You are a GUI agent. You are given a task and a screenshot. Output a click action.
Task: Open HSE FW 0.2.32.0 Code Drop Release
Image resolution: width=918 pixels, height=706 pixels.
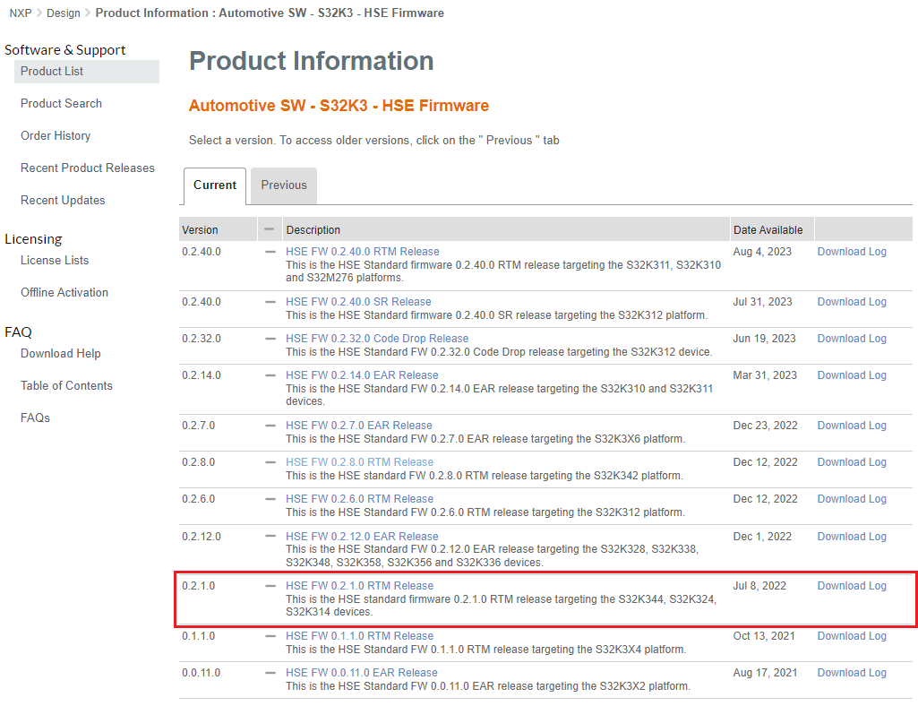click(376, 338)
